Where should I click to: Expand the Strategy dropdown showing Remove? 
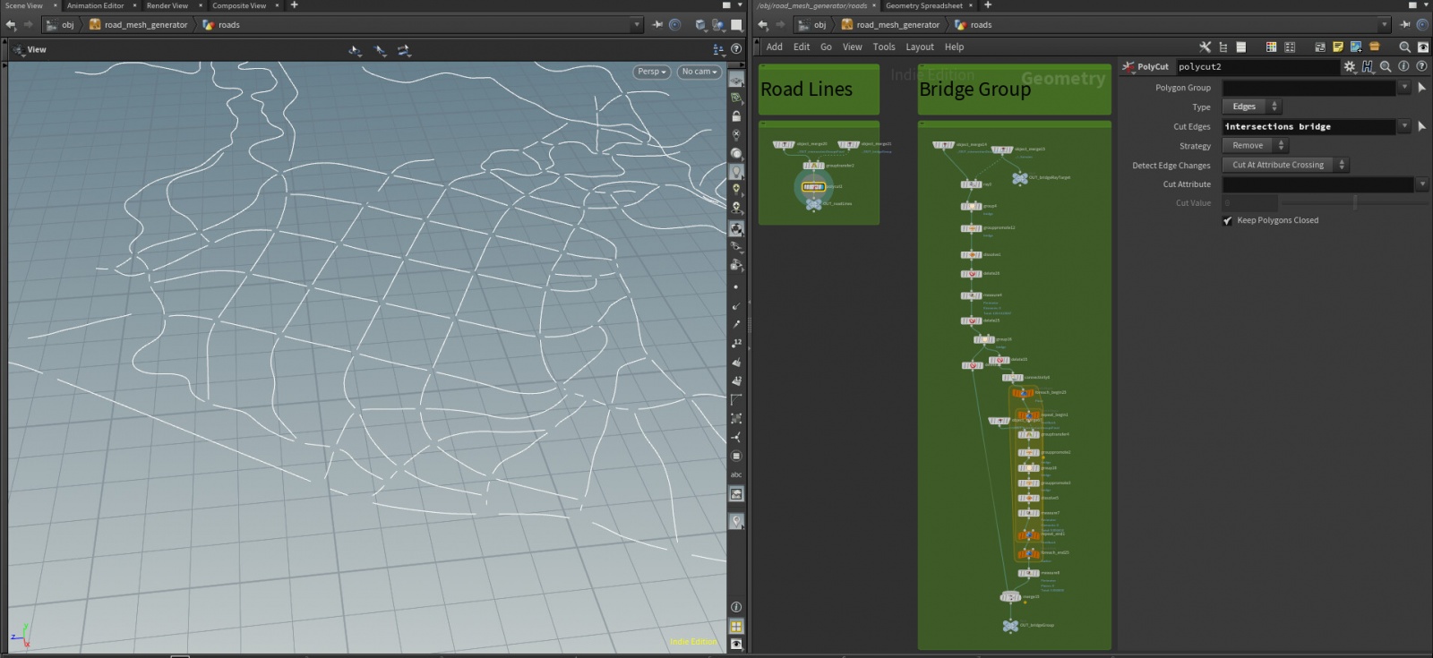[1254, 146]
